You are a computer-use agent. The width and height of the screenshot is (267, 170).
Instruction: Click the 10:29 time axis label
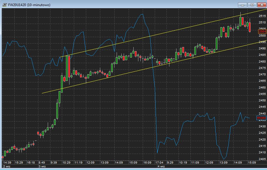click(67, 162)
